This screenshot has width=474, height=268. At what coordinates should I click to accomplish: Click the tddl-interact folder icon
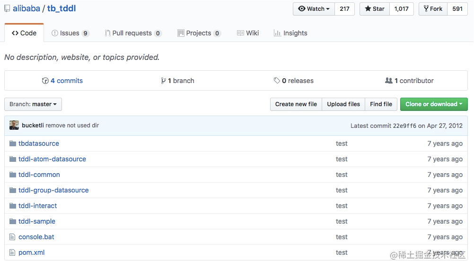coord(13,206)
